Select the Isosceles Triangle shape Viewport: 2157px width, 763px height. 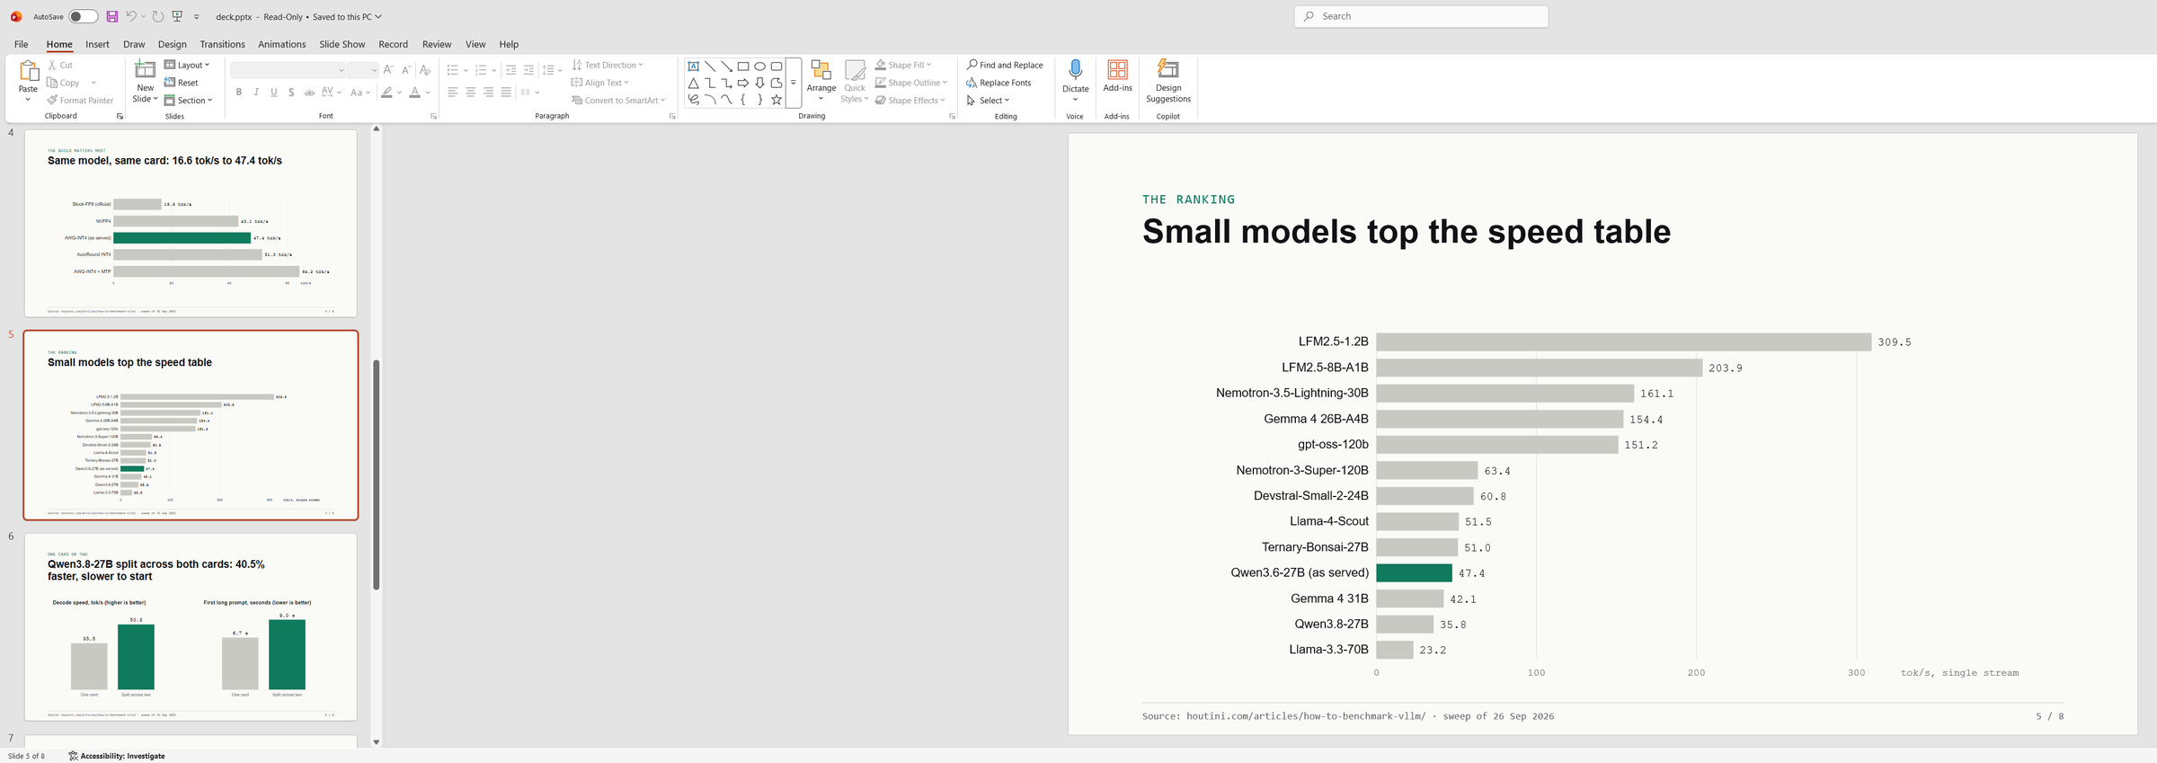point(694,83)
